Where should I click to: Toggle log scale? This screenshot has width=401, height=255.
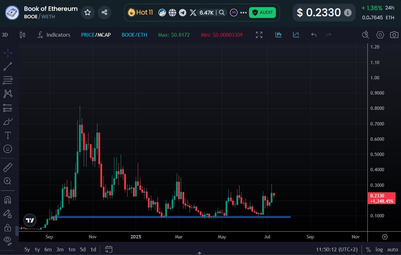379,249
